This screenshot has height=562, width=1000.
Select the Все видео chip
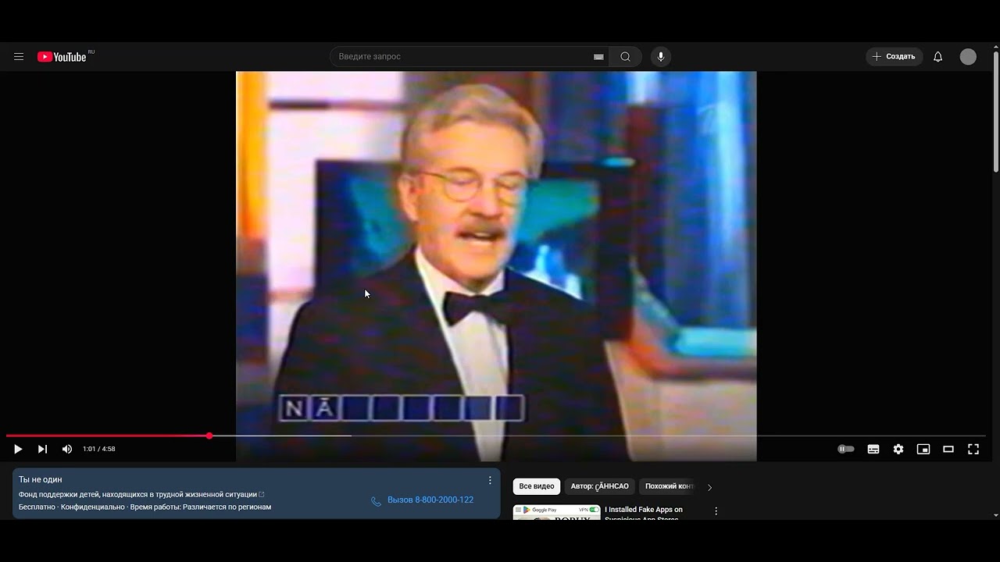pos(537,486)
